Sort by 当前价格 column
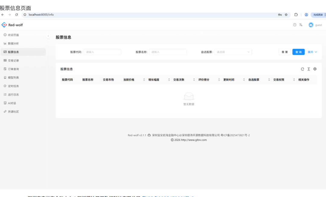This screenshot has height=197, width=326. point(144,80)
